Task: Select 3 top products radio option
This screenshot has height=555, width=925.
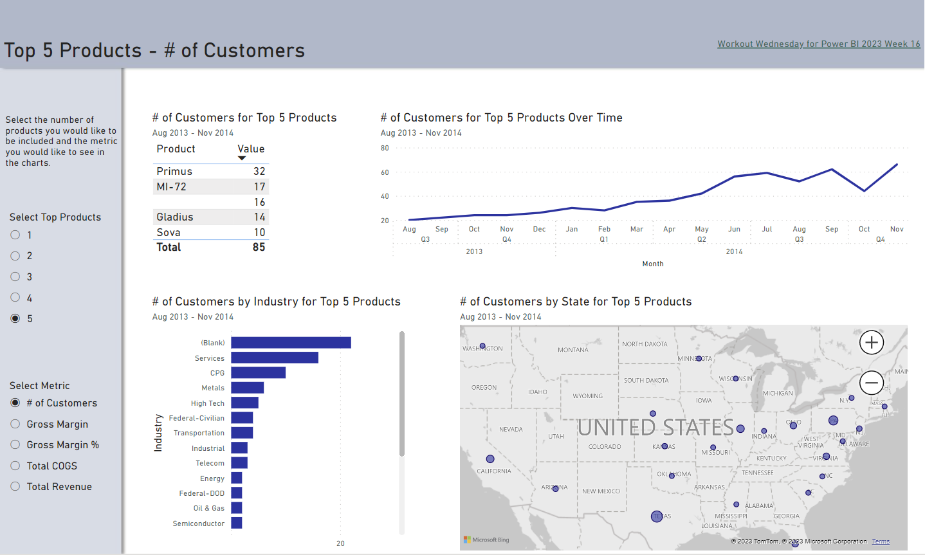Action: pos(15,277)
